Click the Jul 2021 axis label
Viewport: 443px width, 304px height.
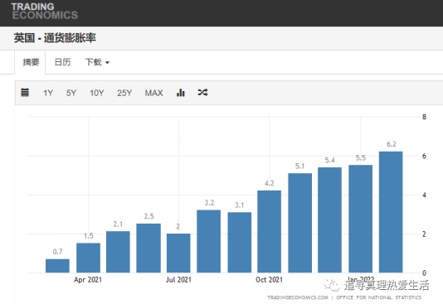[178, 280]
